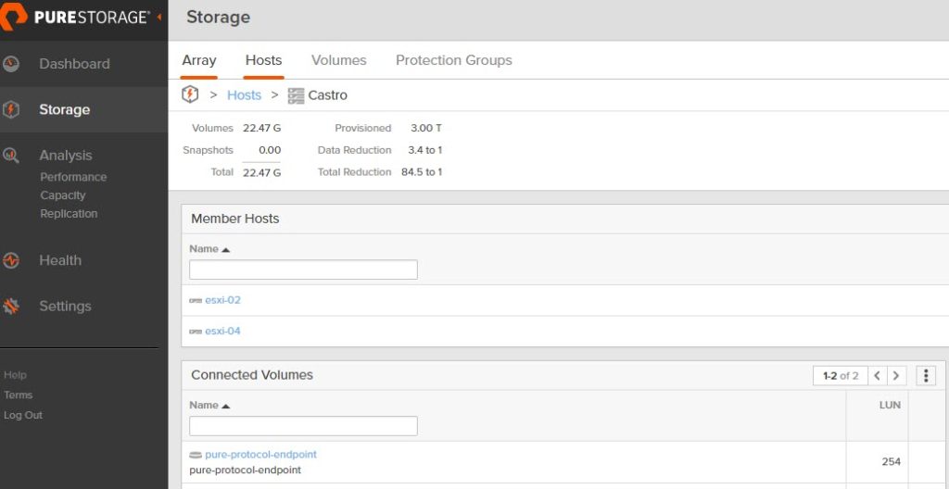The width and height of the screenshot is (949, 489).
Task: Open Performance under Analysis
Action: click(73, 177)
